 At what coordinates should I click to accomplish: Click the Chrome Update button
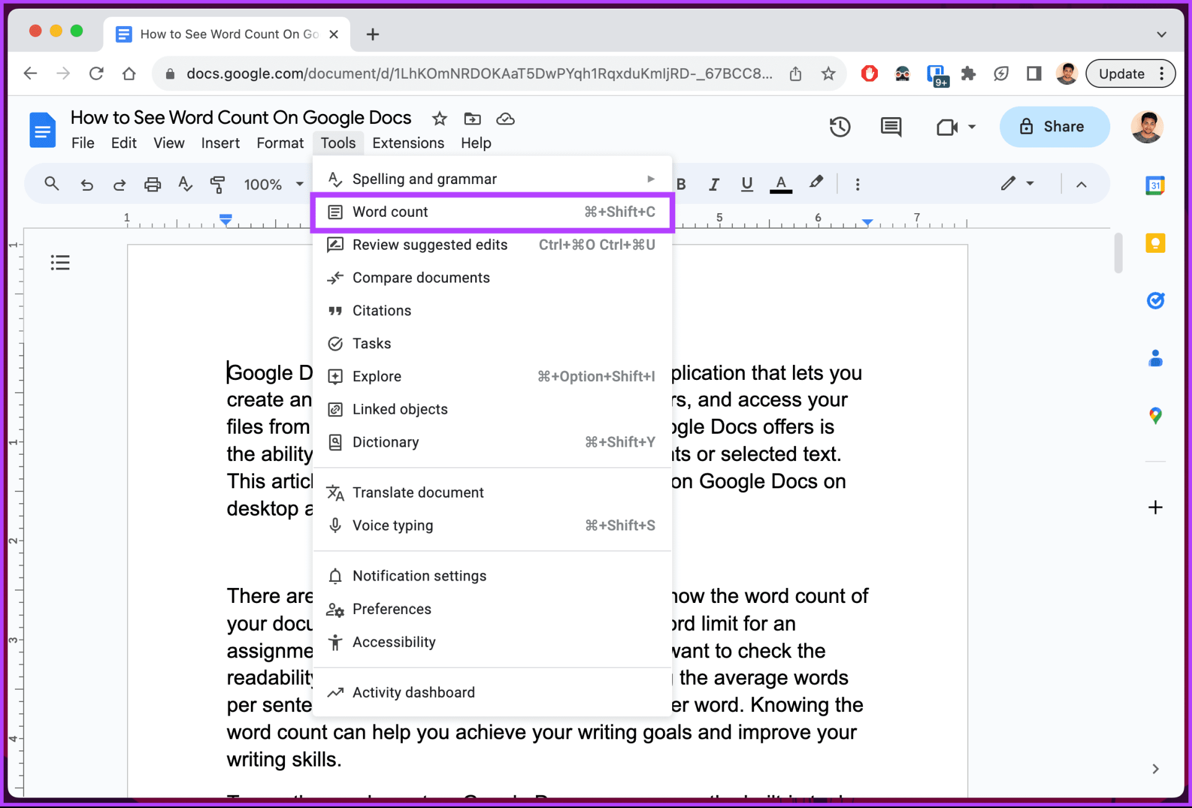(x=1121, y=74)
